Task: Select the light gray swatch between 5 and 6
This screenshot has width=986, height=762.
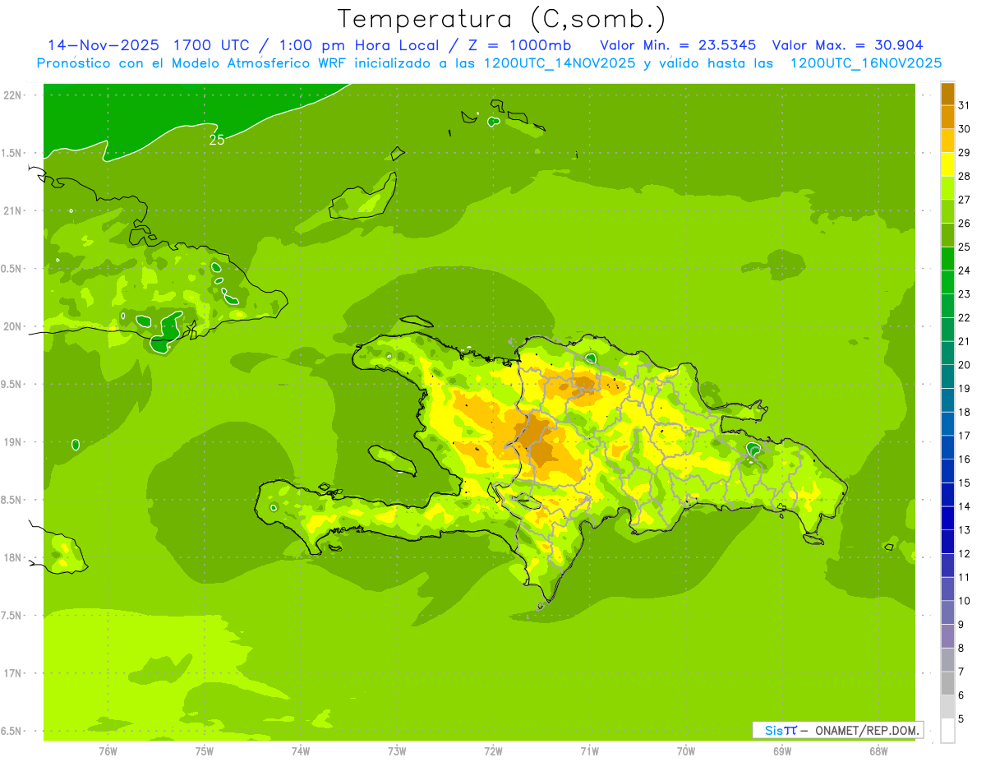Action: click(x=947, y=707)
